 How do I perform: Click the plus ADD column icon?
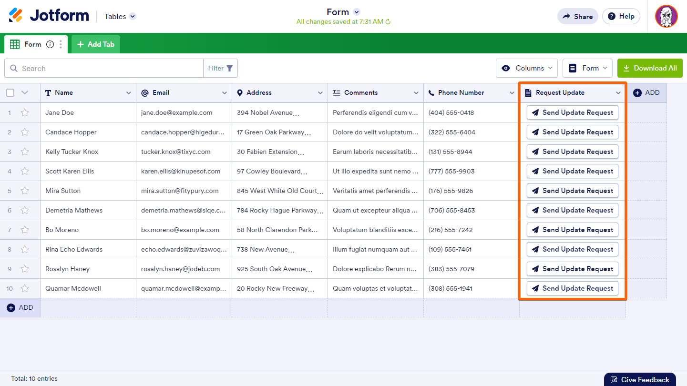click(637, 93)
